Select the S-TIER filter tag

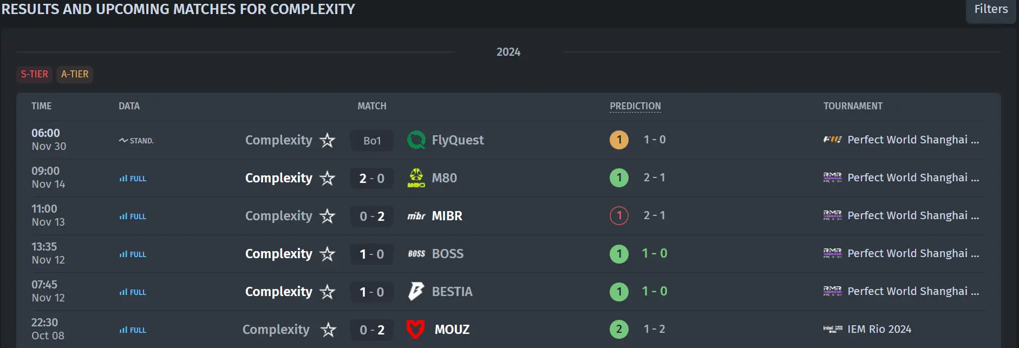35,74
